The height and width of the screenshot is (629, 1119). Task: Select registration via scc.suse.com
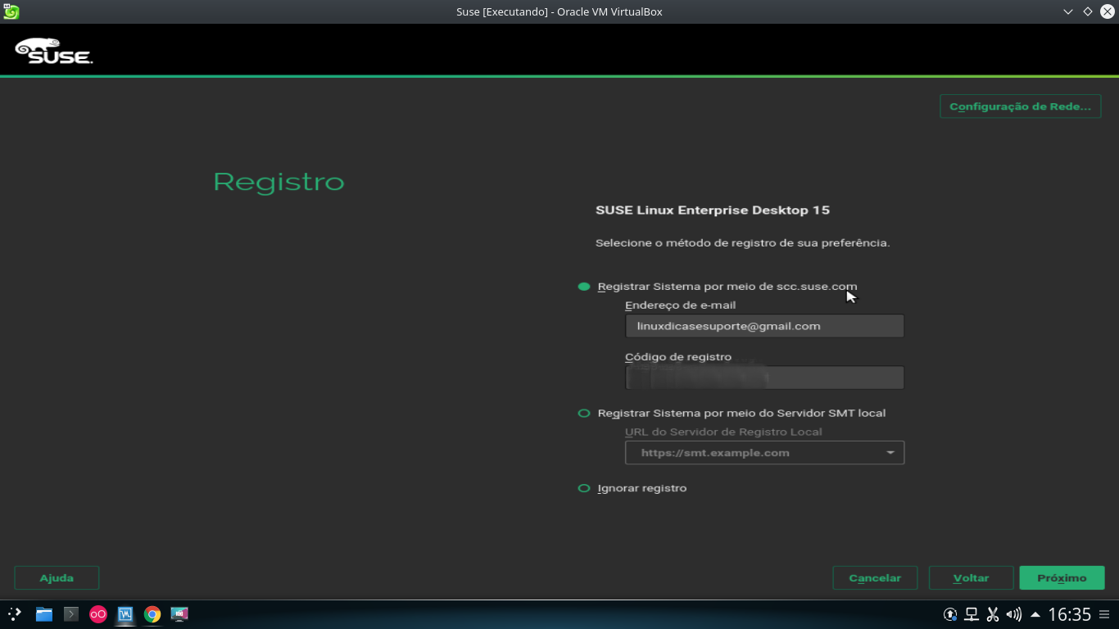(x=584, y=287)
